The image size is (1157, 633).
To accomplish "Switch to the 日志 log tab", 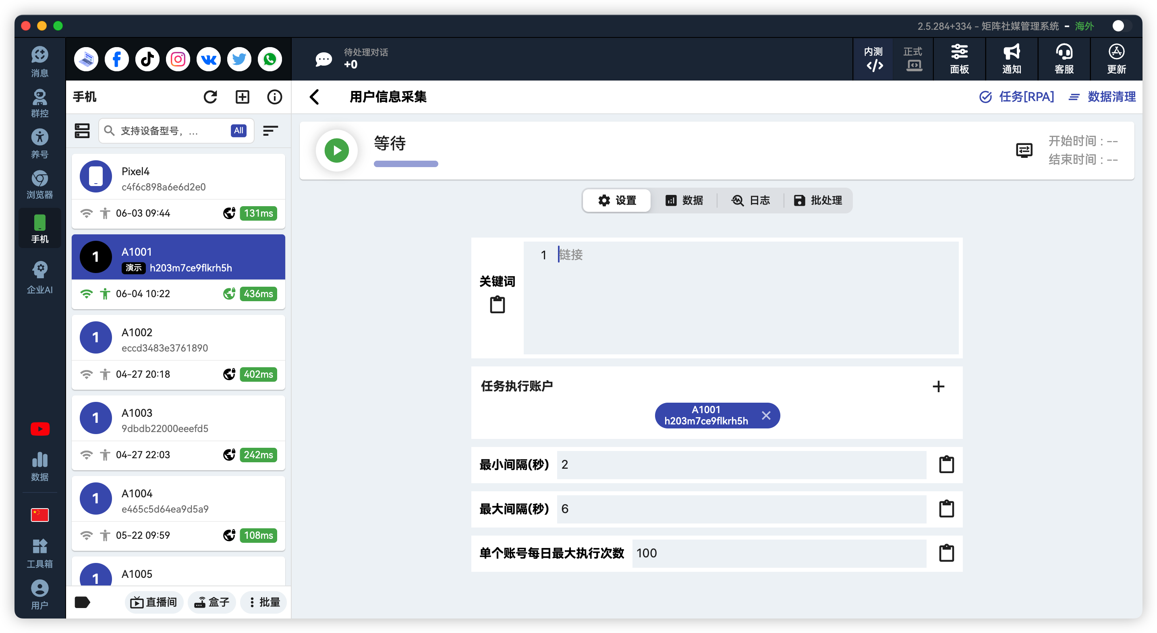I will pos(751,200).
